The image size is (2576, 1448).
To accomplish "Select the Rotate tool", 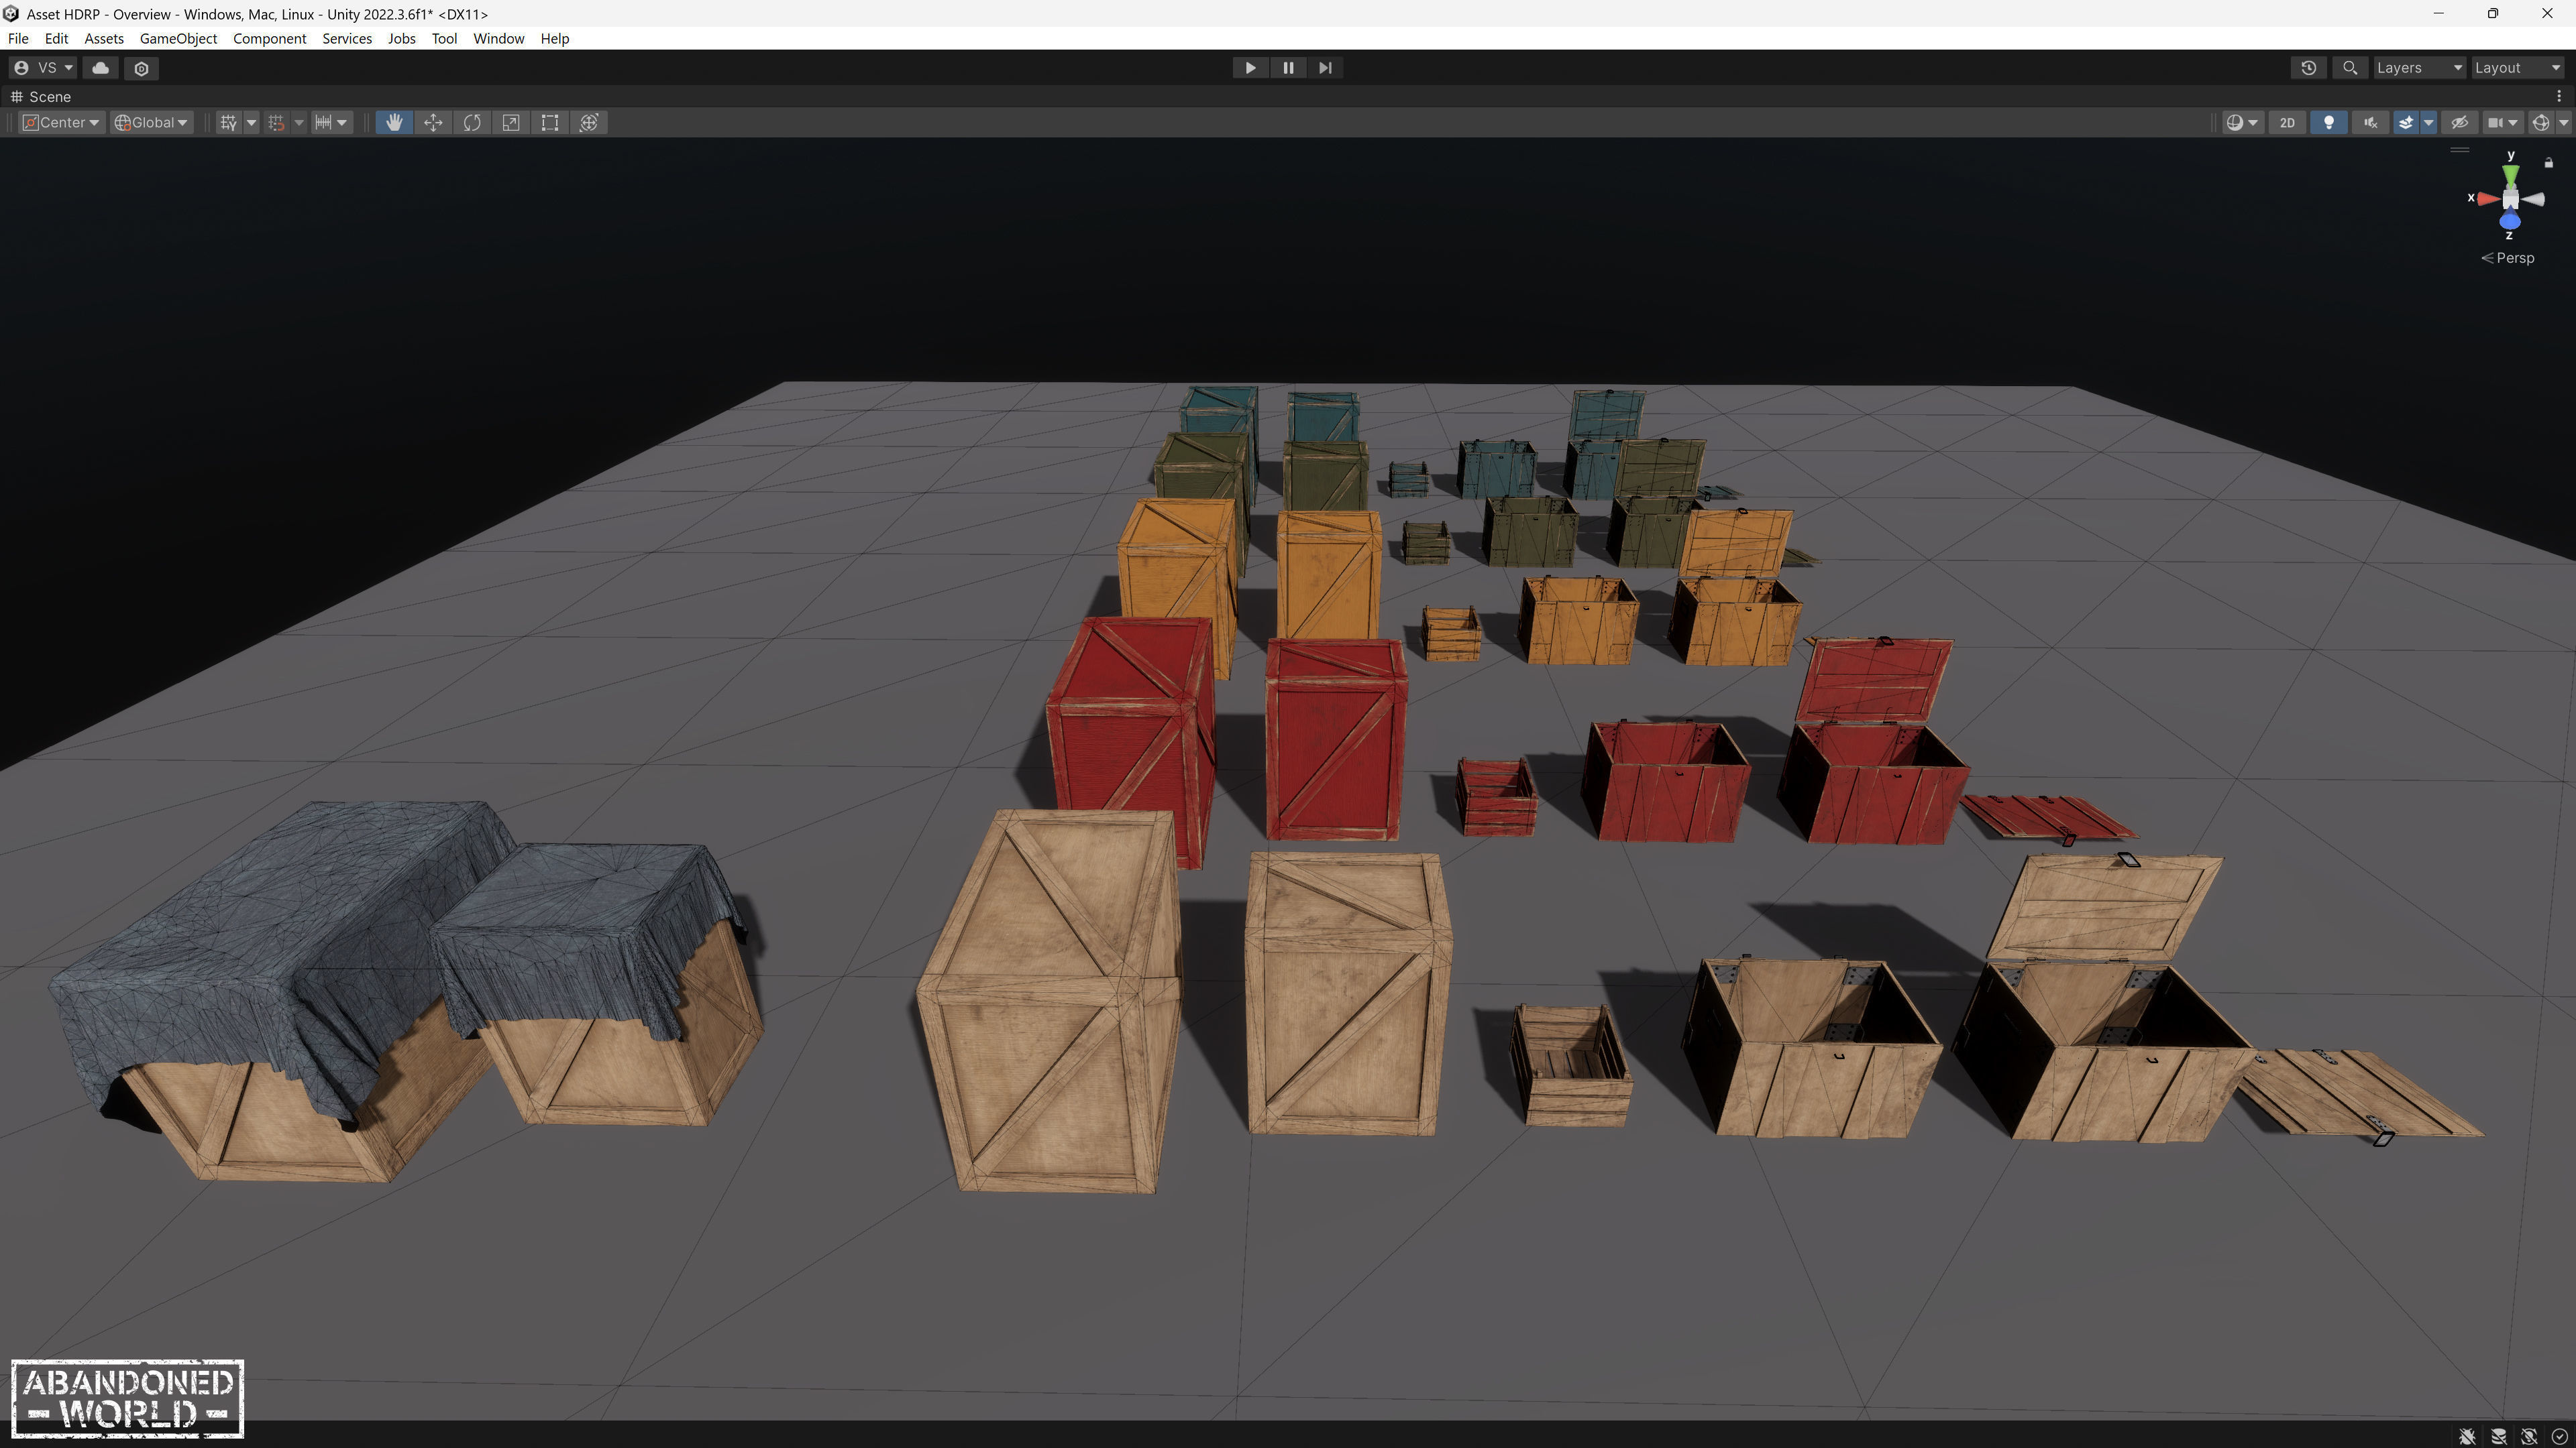I will [472, 122].
